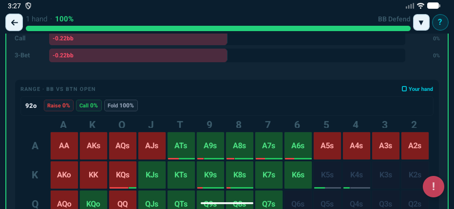Select the Fold 100% filter chip
Viewport: 454px width, 209px height.
pos(121,105)
